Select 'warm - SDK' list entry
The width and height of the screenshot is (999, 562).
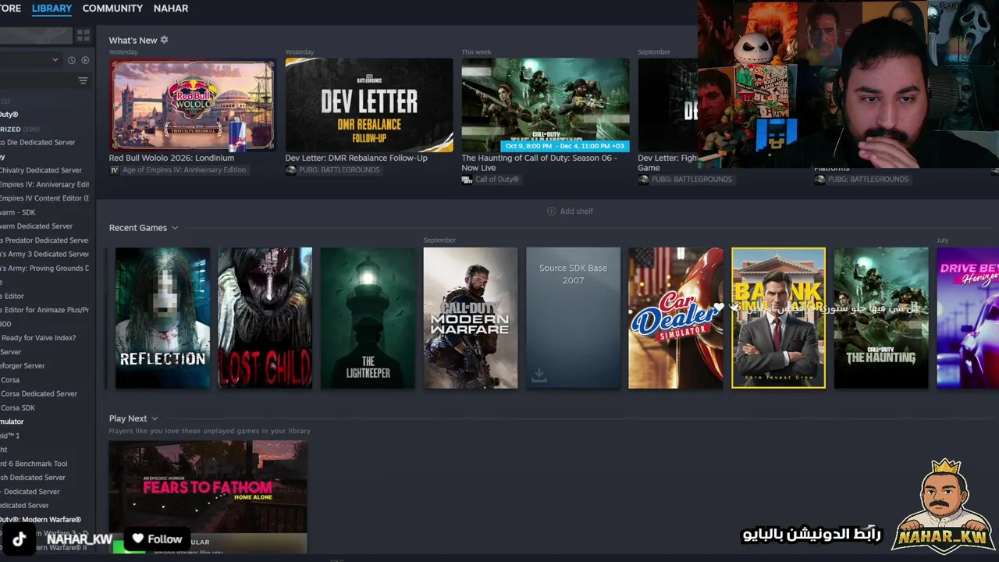[x=18, y=212]
